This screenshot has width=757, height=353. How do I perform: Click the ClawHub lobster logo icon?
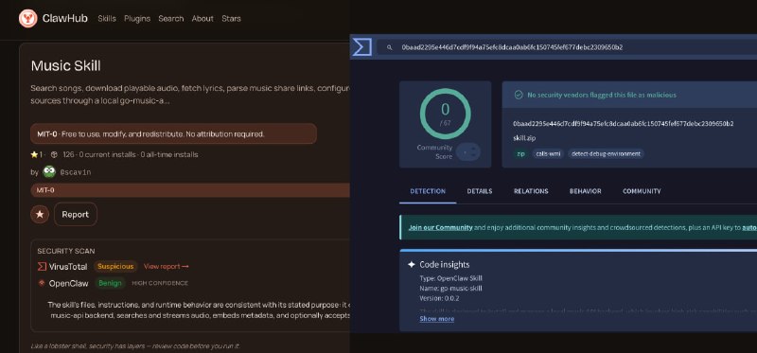pos(28,18)
